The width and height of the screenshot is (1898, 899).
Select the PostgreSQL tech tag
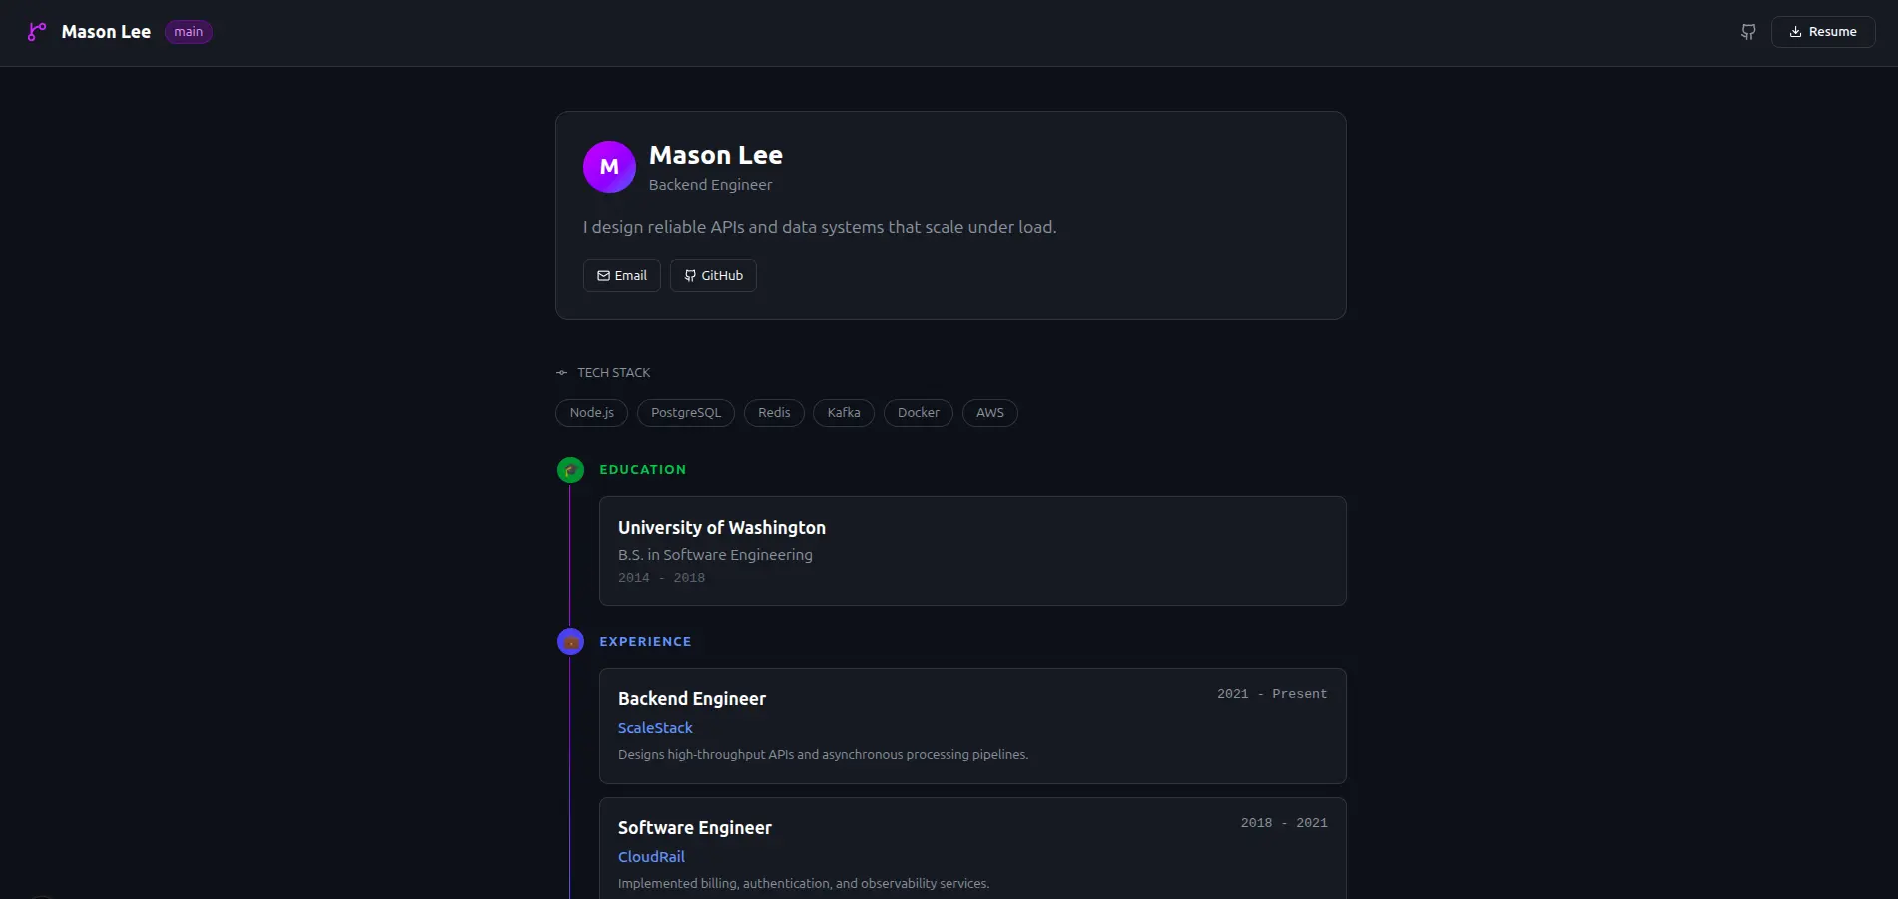tap(685, 413)
